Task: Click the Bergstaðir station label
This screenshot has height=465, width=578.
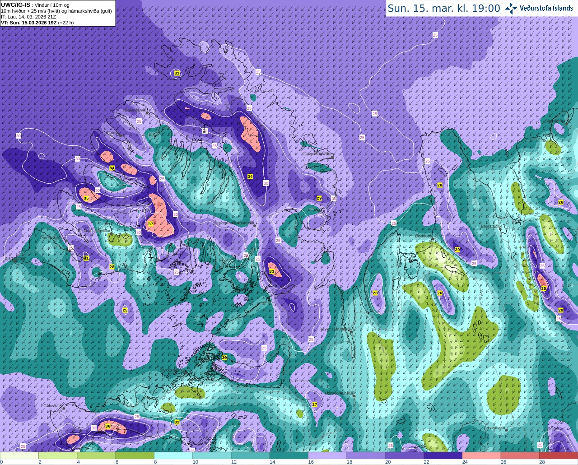Action: coord(490,226)
